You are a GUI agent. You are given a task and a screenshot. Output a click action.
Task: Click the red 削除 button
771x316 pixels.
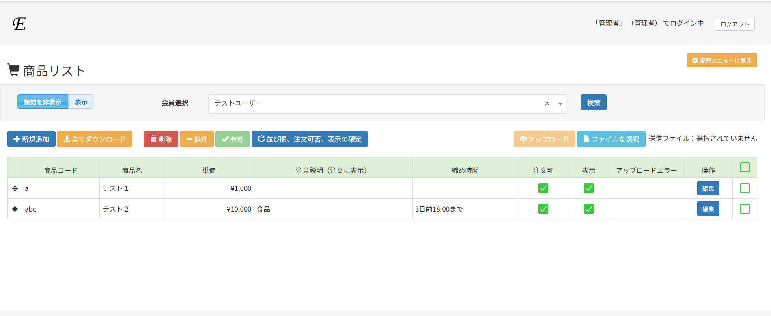coord(161,139)
